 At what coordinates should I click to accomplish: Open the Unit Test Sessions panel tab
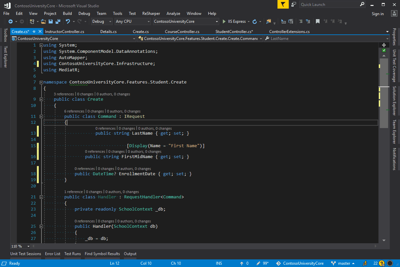pos(26,254)
